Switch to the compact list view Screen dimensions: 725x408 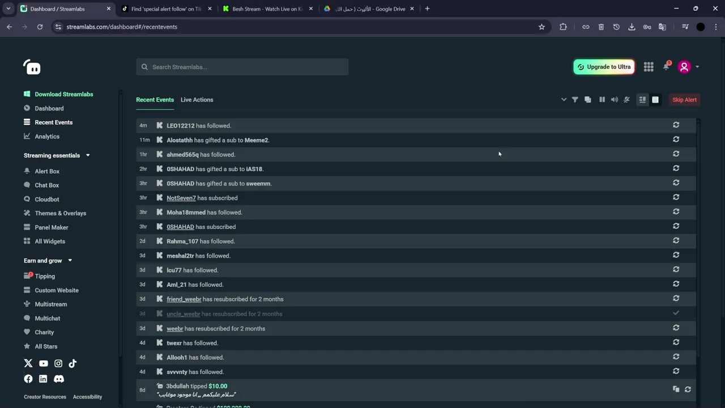[x=655, y=100]
